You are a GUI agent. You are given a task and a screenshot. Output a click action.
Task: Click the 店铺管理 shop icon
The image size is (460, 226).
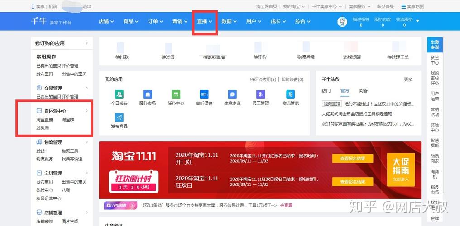(x=39, y=212)
